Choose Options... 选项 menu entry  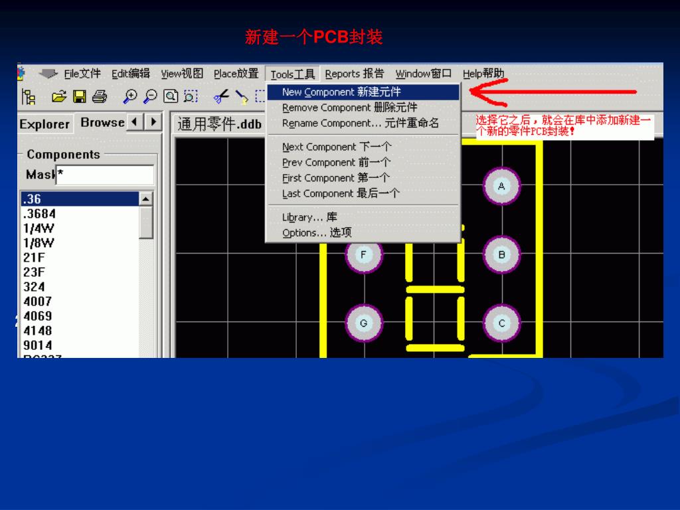click(x=363, y=233)
